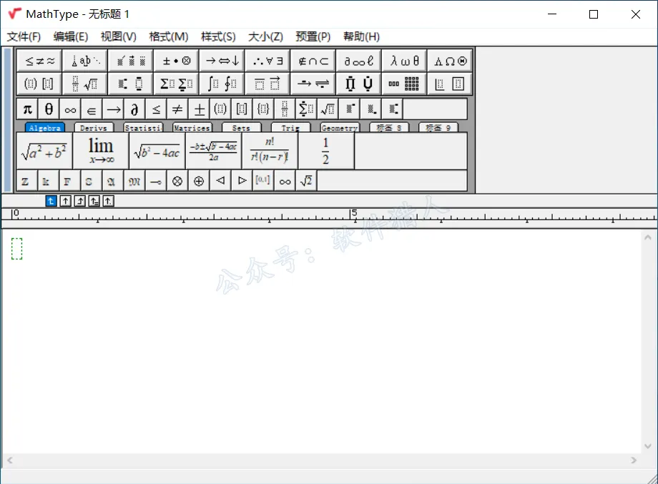
Task: Open the 大小(Z) menu
Action: (265, 37)
